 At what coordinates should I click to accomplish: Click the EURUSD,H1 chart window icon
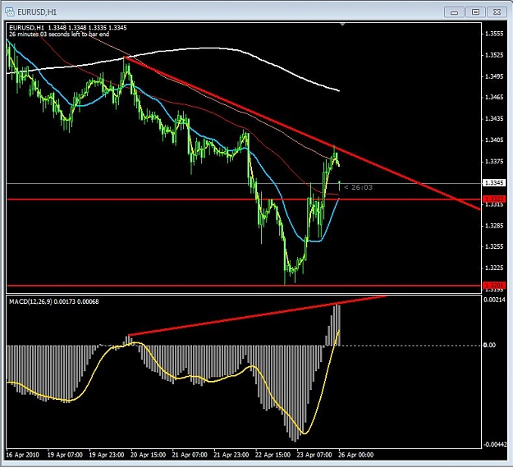pos(10,11)
